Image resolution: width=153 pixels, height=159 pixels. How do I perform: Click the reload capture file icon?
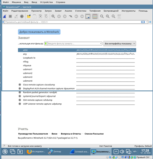point(46,16)
